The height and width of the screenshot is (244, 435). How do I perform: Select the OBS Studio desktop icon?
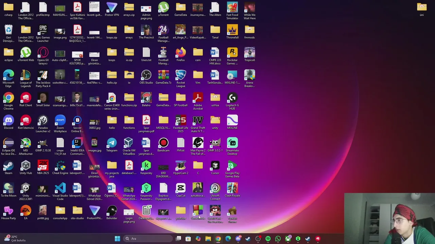tap(146, 77)
